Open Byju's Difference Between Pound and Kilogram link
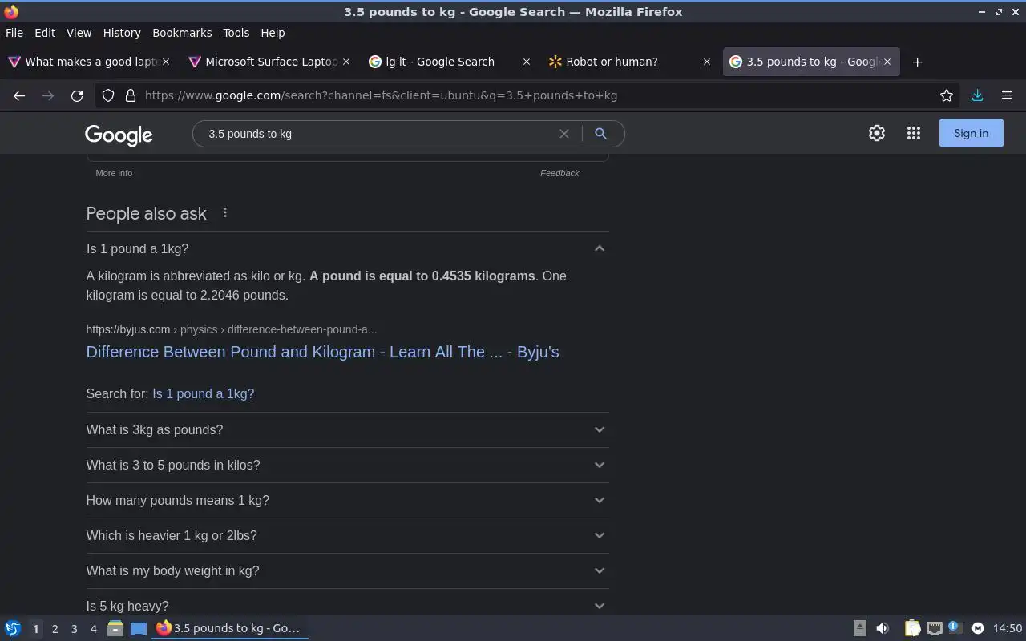This screenshot has width=1026, height=641. point(322,352)
